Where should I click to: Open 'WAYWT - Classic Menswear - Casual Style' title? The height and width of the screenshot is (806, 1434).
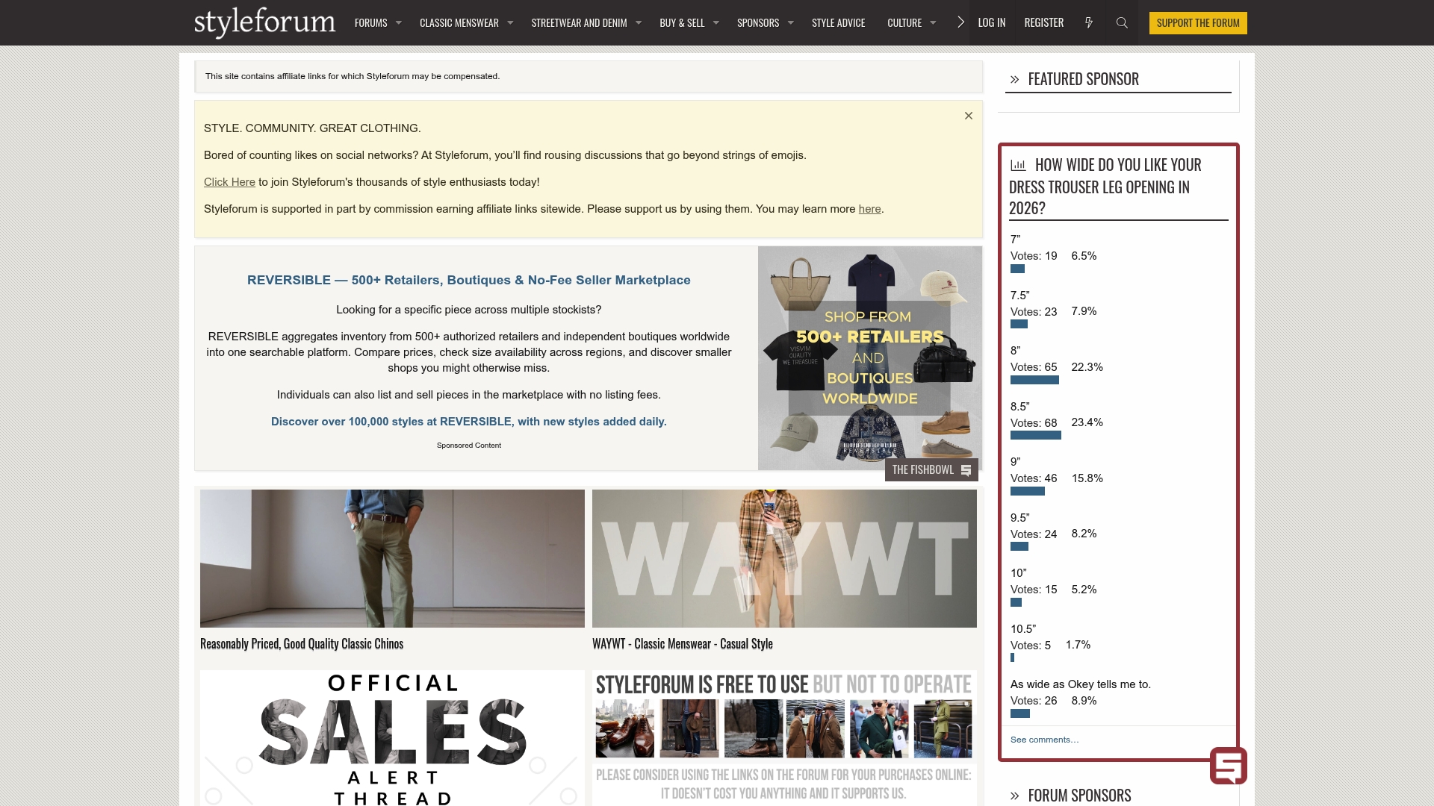[x=682, y=644]
